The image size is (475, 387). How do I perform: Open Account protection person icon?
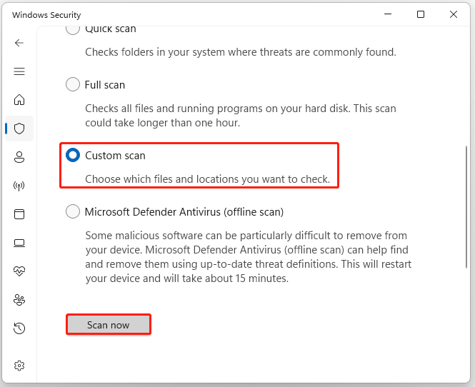coord(19,157)
